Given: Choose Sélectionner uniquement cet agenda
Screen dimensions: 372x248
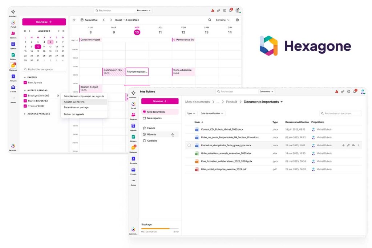Looking at the screenshot, I should point(84,96).
